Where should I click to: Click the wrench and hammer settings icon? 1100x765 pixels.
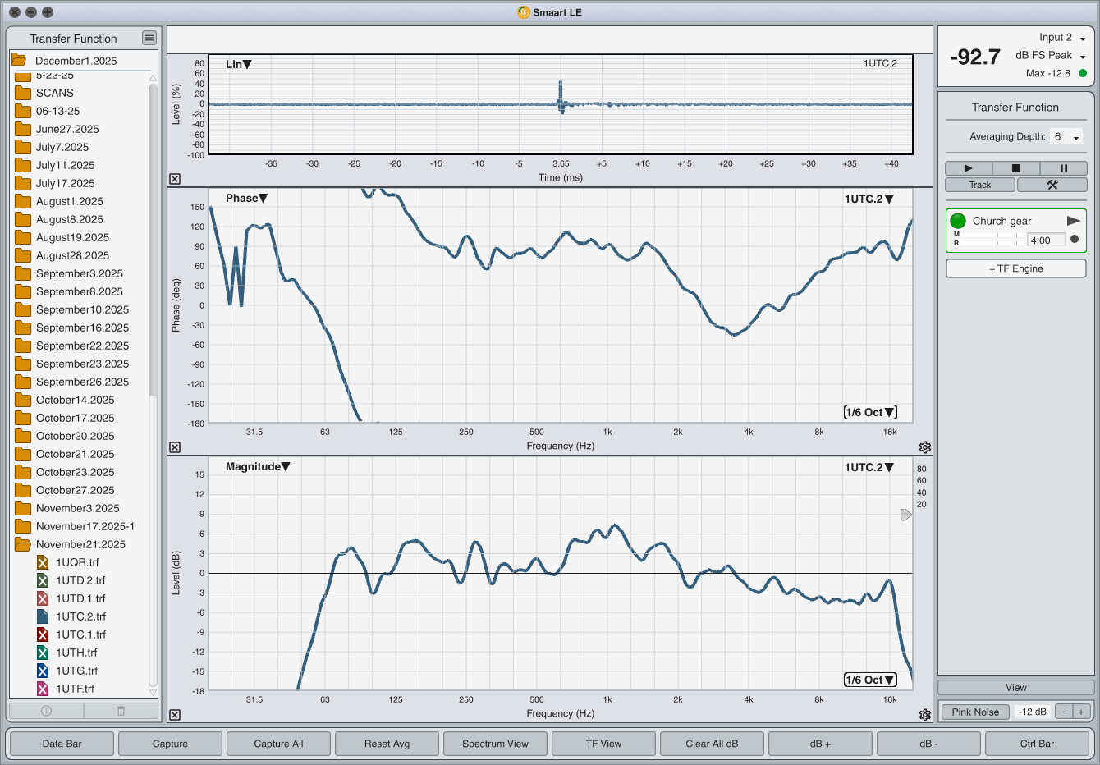[x=1052, y=185]
